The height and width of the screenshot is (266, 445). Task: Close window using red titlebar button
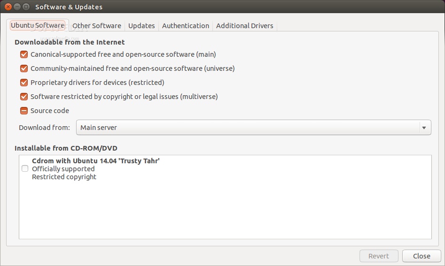(x=8, y=7)
